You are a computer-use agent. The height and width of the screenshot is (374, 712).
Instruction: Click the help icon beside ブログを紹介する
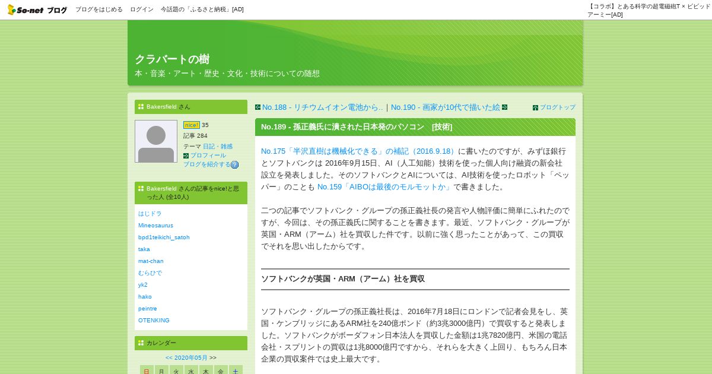tap(235, 165)
